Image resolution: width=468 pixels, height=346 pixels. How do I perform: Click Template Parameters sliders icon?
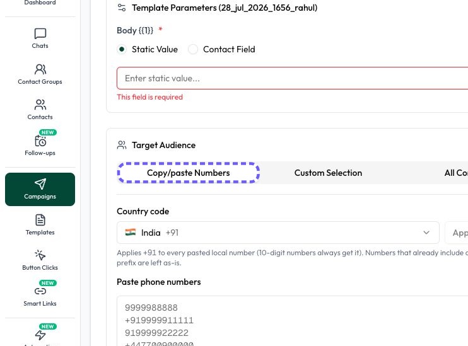pyautogui.click(x=122, y=8)
